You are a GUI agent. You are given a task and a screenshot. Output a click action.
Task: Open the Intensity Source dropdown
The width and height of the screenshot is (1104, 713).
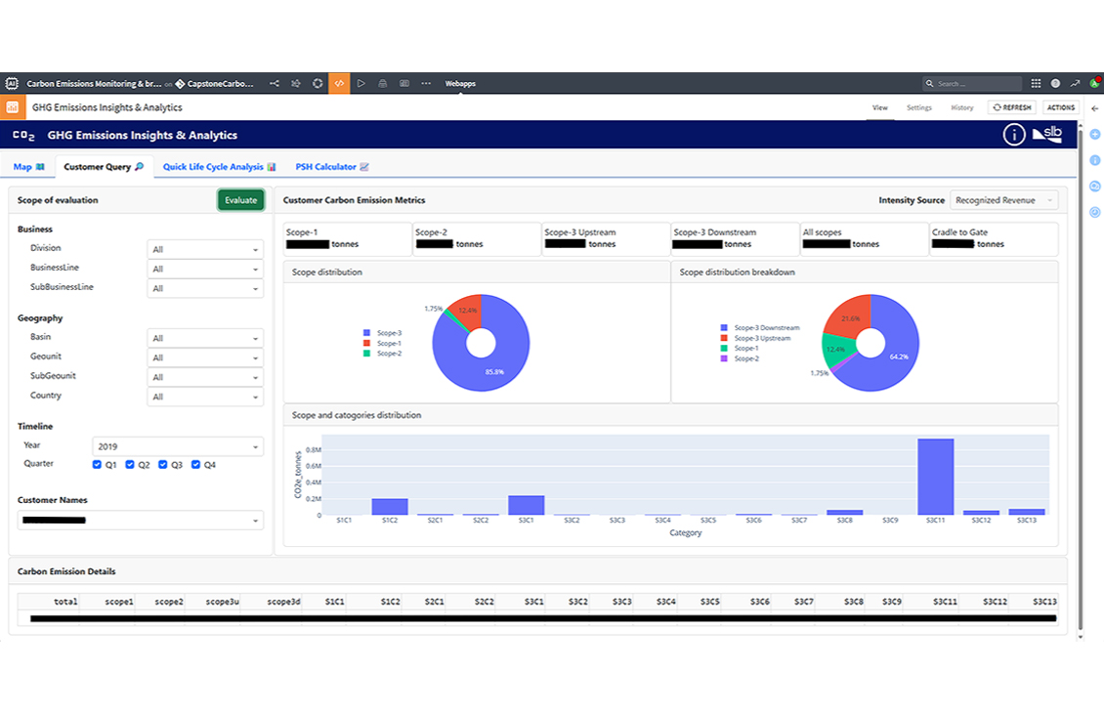pyautogui.click(x=1004, y=200)
